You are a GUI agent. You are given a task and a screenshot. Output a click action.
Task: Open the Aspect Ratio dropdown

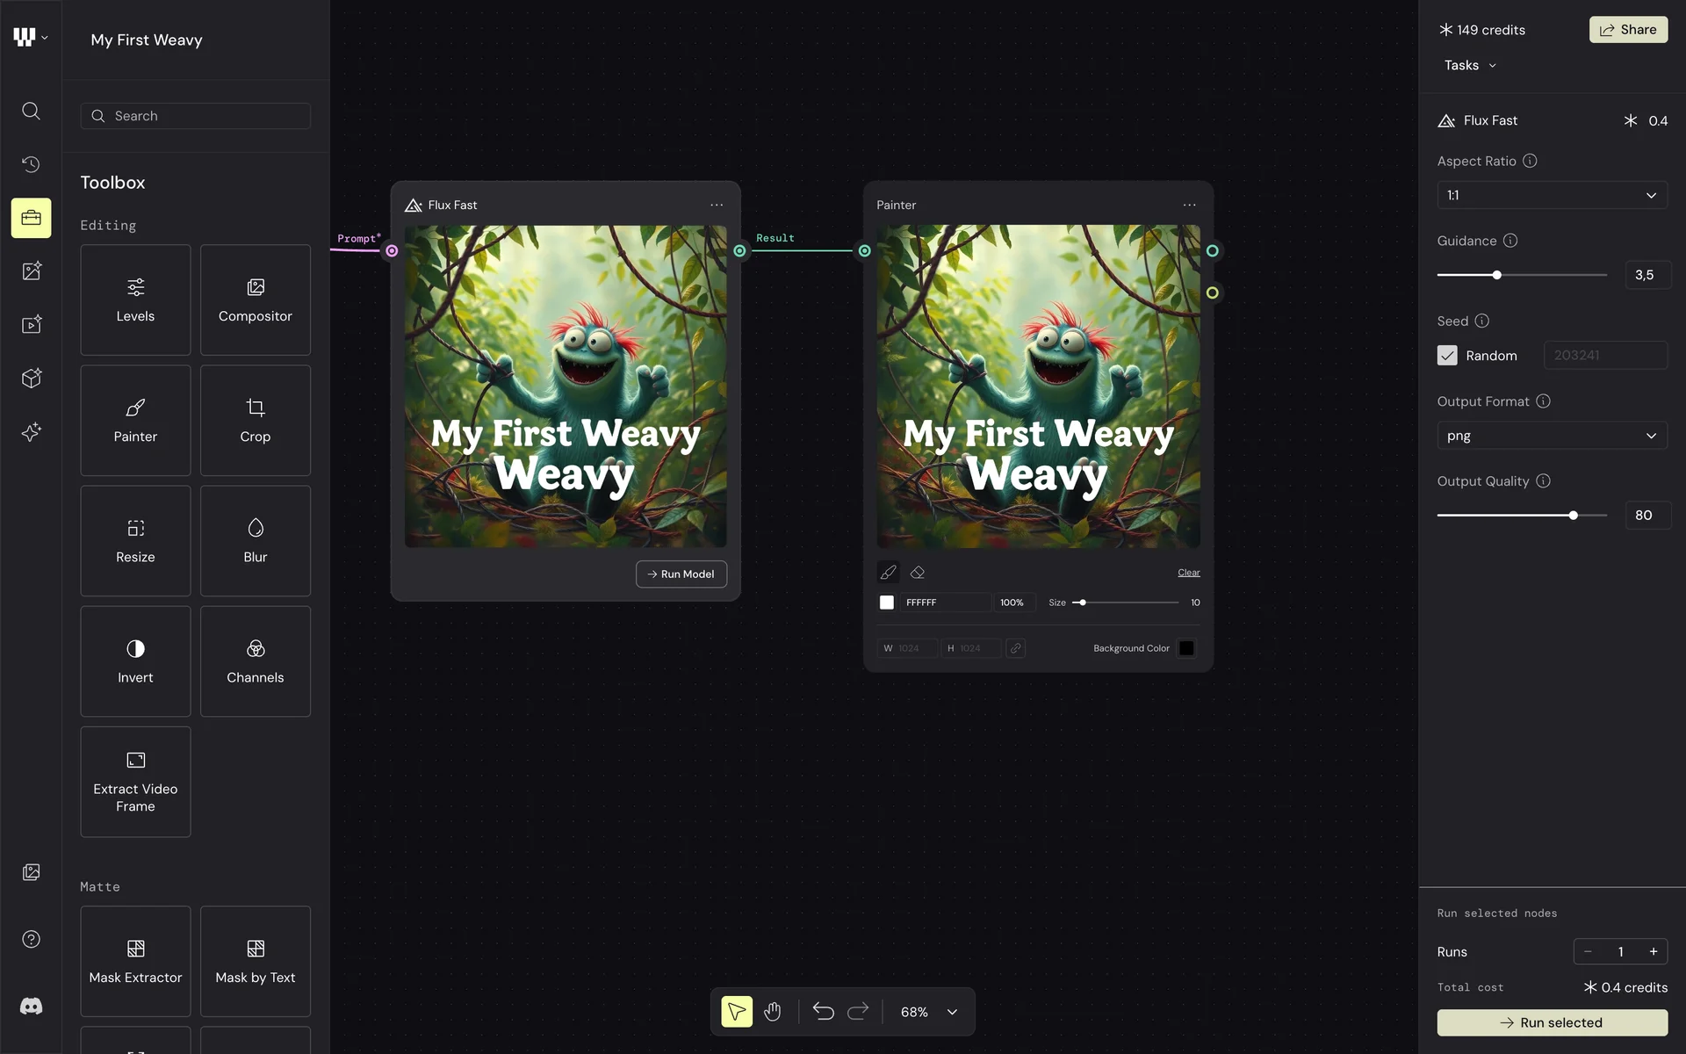click(1552, 195)
